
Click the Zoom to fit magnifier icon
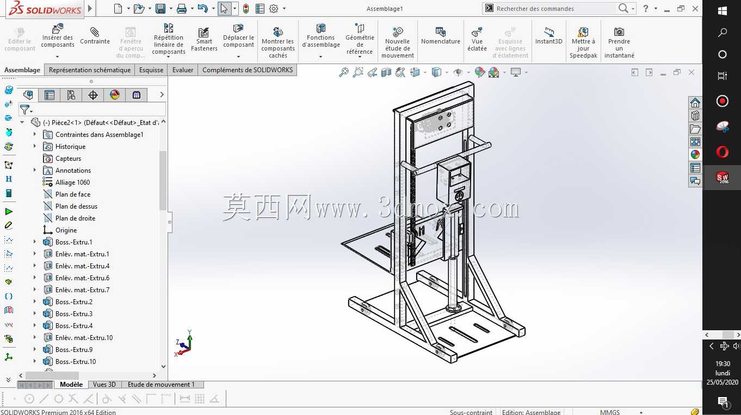tap(344, 72)
